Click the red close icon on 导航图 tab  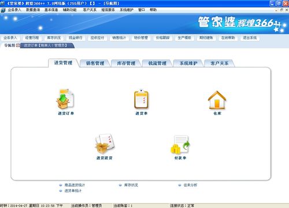click(18, 46)
